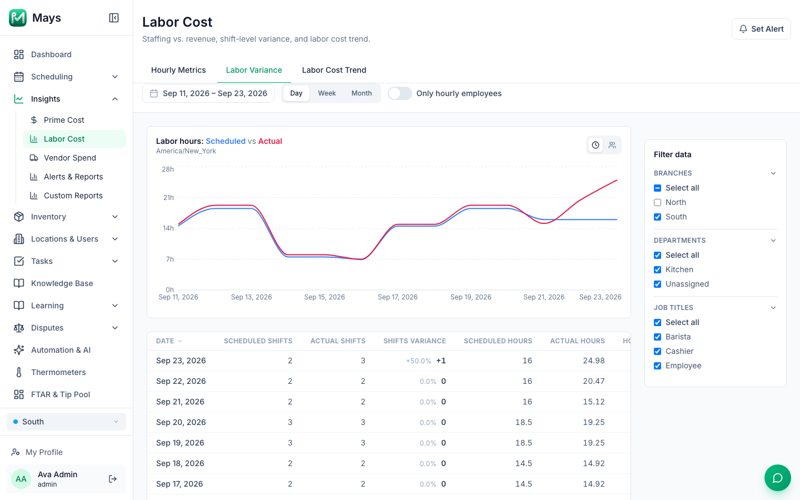
Task: Expand the Inventory menu chevron
Action: [x=115, y=217]
